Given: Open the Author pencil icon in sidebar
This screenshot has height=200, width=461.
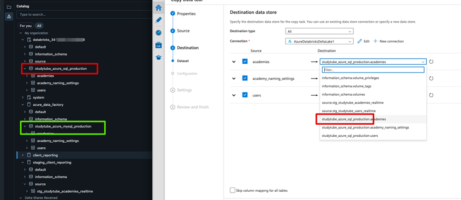Looking at the screenshot, I should click(x=158, y=20).
